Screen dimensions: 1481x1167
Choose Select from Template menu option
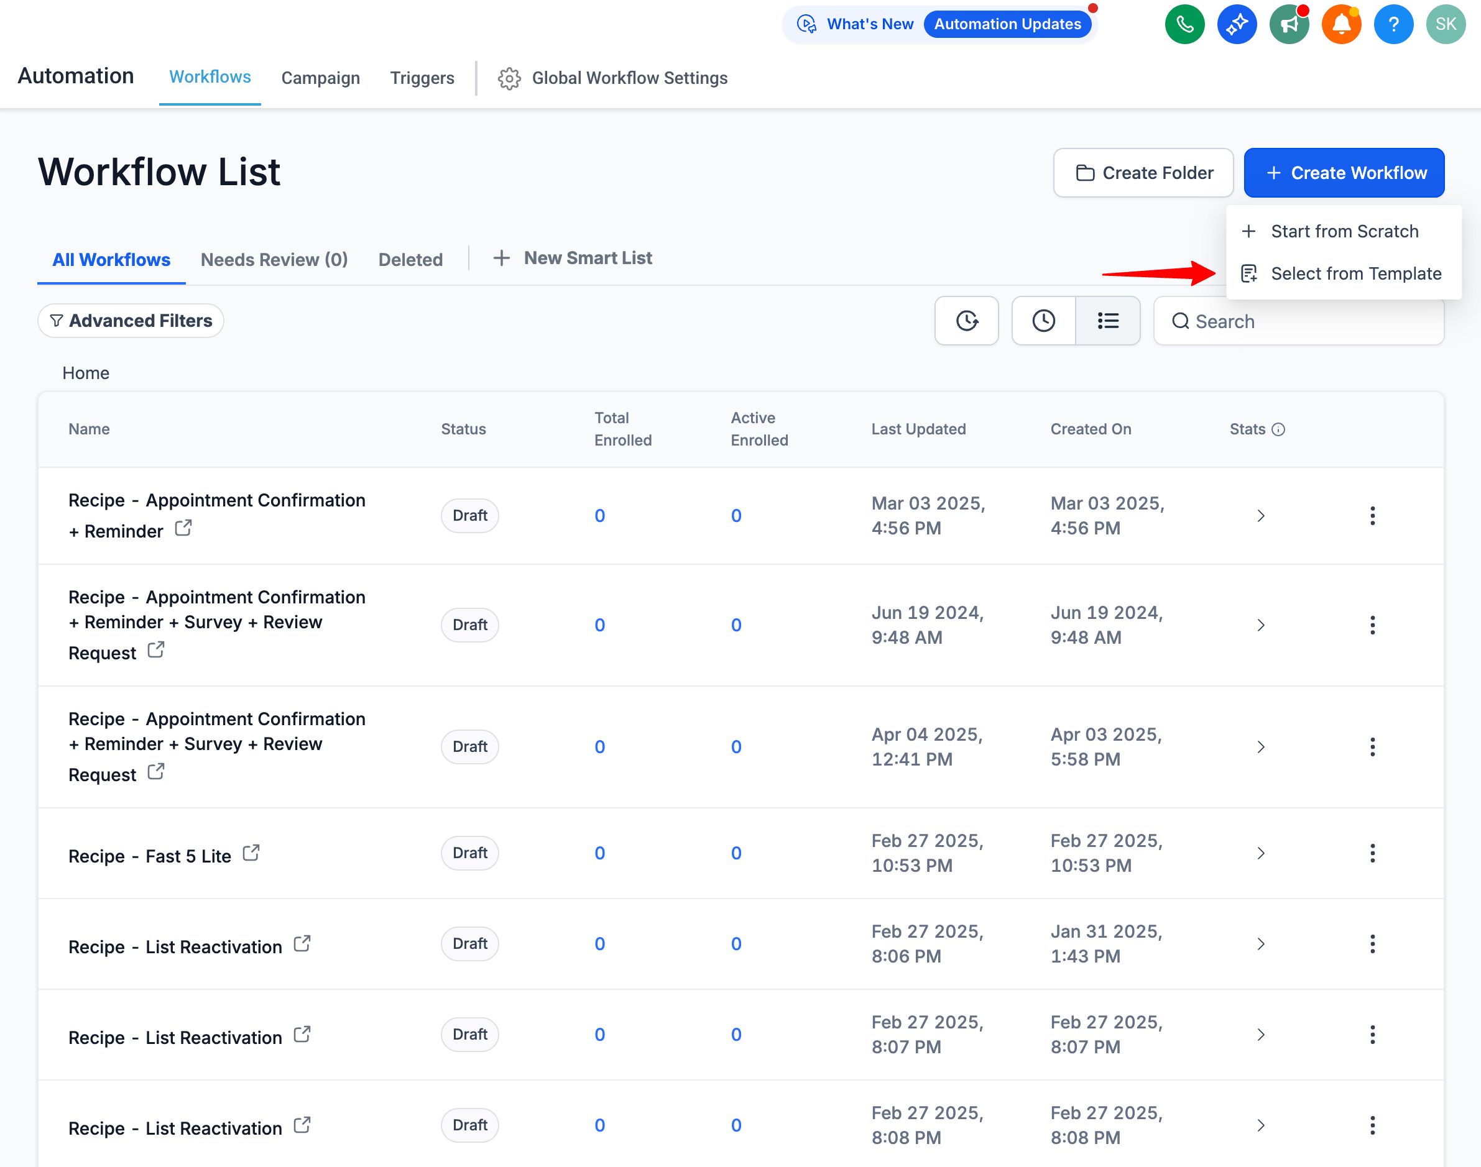(x=1344, y=274)
